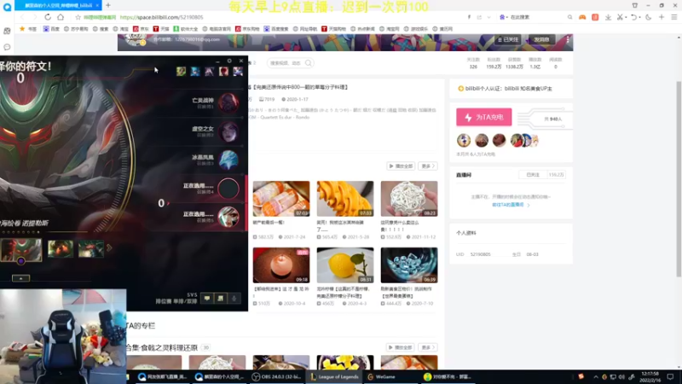Click the lightning bolt icon in address bar
Screen dimensions: 682x384
click(469, 17)
